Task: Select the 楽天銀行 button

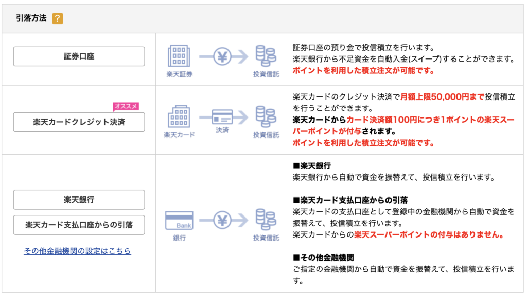Action: point(79,200)
